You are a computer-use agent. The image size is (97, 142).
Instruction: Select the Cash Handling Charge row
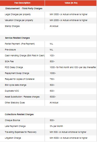pos(48,56)
